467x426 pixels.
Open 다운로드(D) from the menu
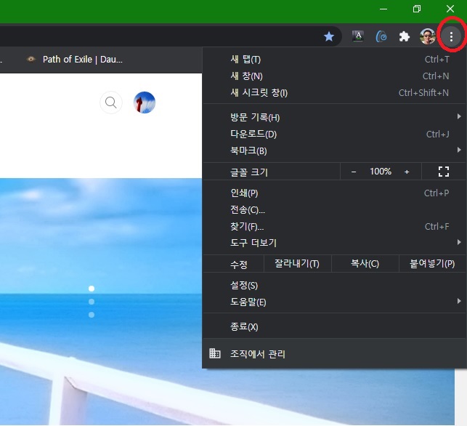tap(334, 134)
